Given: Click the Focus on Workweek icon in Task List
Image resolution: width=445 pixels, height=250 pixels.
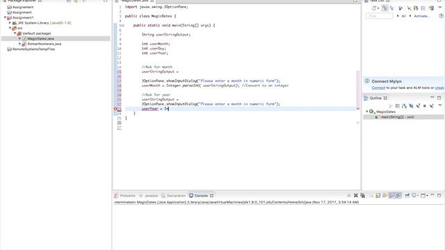Looking at the screenshot, I should point(400,8).
